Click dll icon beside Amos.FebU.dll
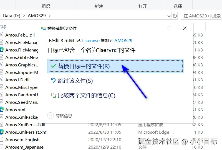 tap(2, 35)
